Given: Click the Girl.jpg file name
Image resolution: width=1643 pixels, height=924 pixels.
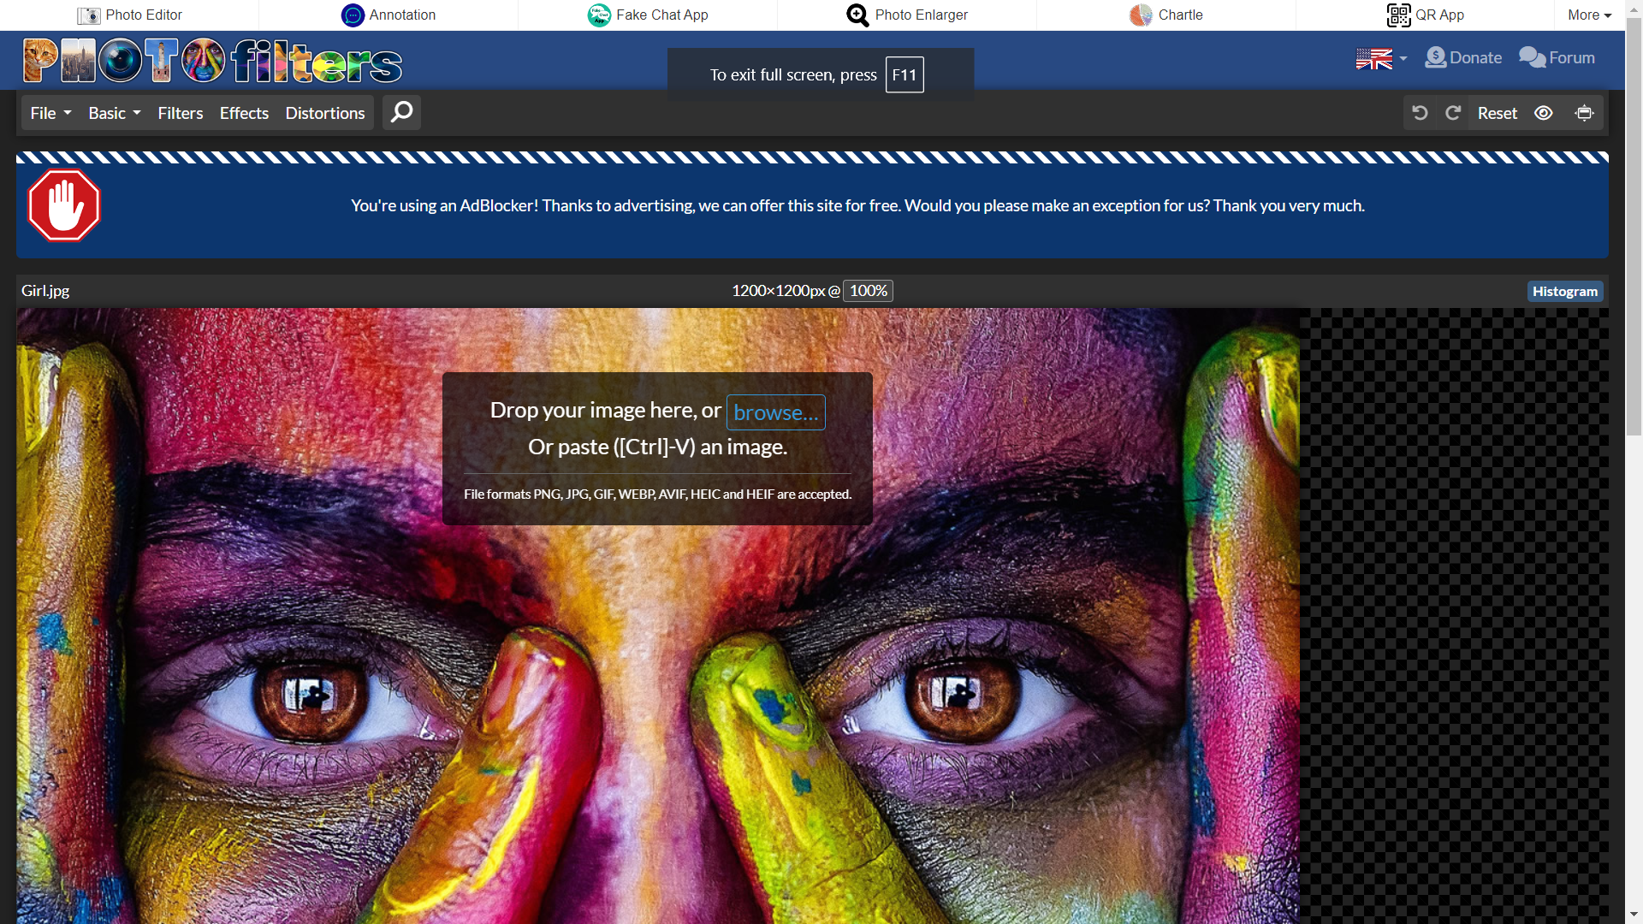Looking at the screenshot, I should pyautogui.click(x=45, y=291).
